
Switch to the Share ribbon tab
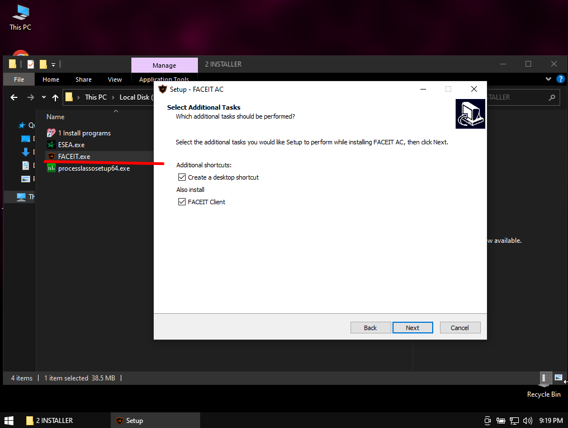(x=83, y=79)
